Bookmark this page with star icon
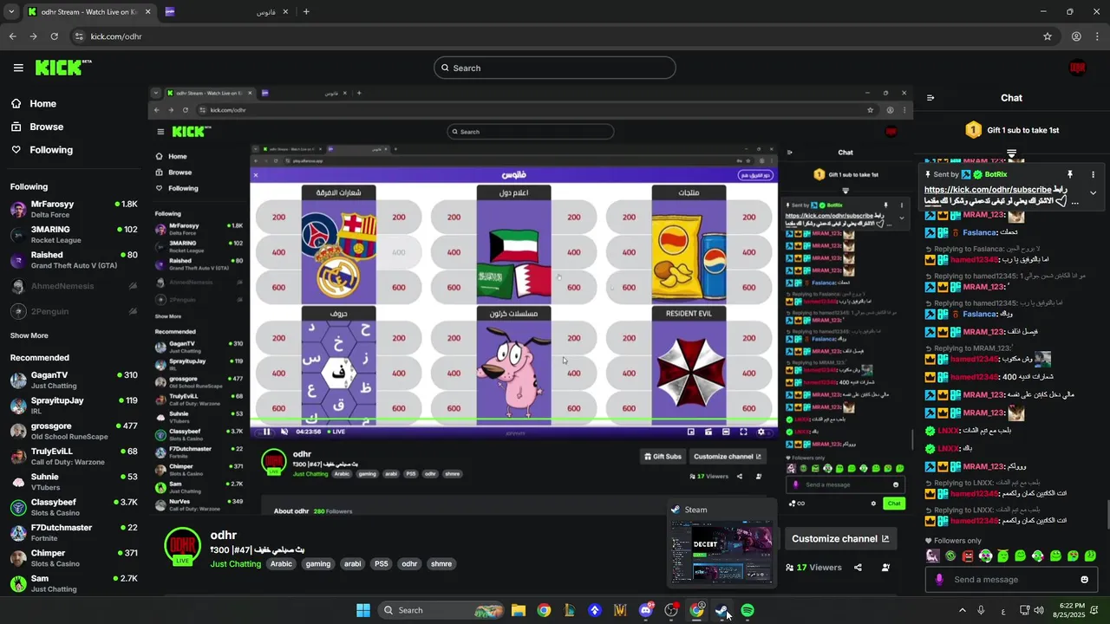The width and height of the screenshot is (1110, 624). [x=1048, y=36]
